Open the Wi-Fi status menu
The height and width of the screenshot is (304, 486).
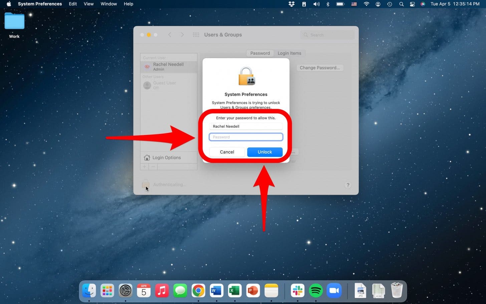[366, 4]
